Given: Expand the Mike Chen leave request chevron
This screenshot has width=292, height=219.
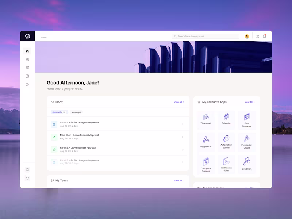Looking at the screenshot, I should (183, 137).
